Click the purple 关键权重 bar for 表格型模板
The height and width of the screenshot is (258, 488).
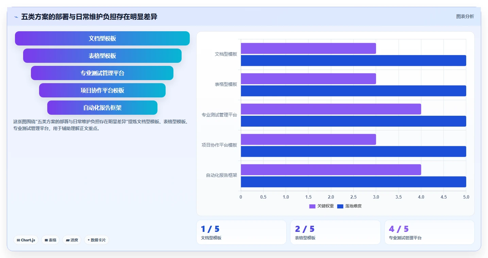(x=308, y=79)
